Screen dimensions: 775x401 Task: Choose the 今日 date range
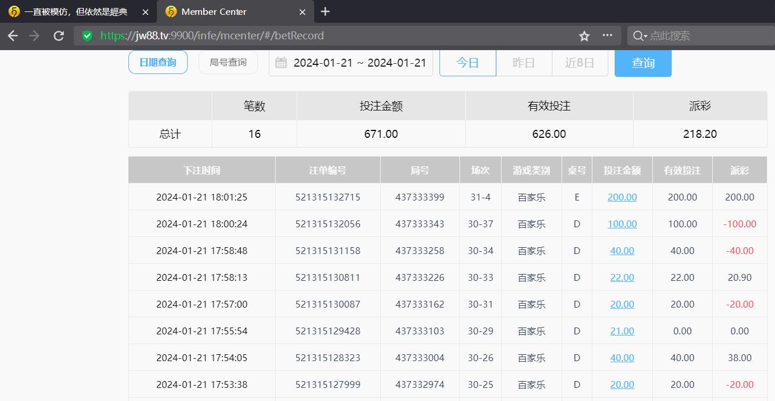tap(467, 63)
